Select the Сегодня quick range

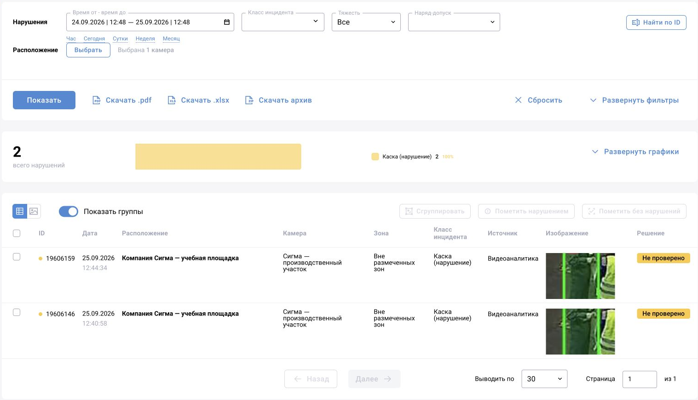(94, 39)
